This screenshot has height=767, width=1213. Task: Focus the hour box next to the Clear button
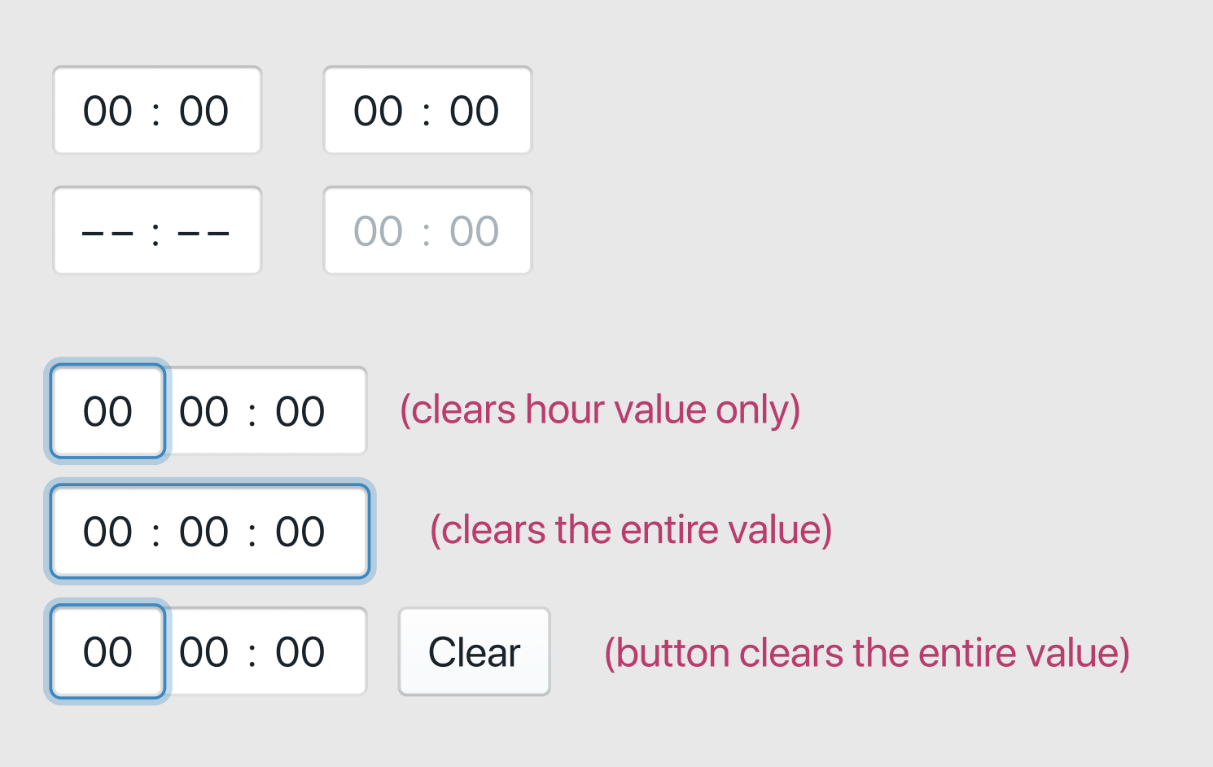click(107, 651)
